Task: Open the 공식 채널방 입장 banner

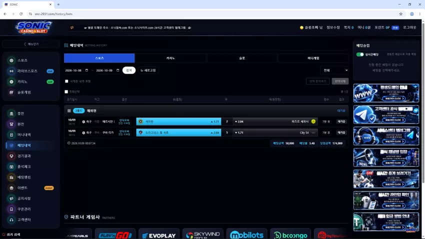Action: pos(386,157)
